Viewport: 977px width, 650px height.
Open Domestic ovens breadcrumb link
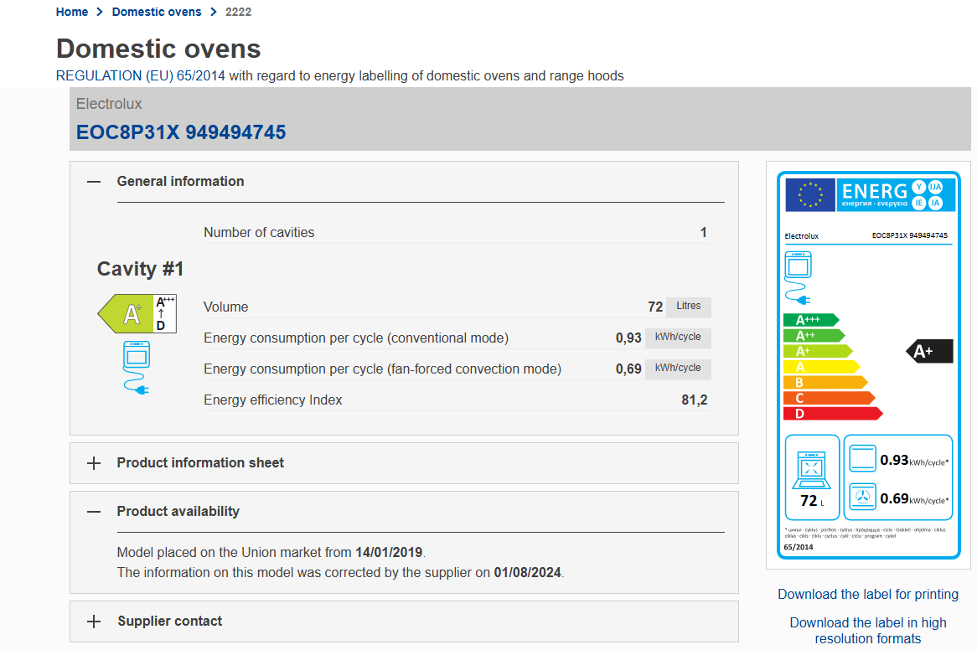[157, 12]
